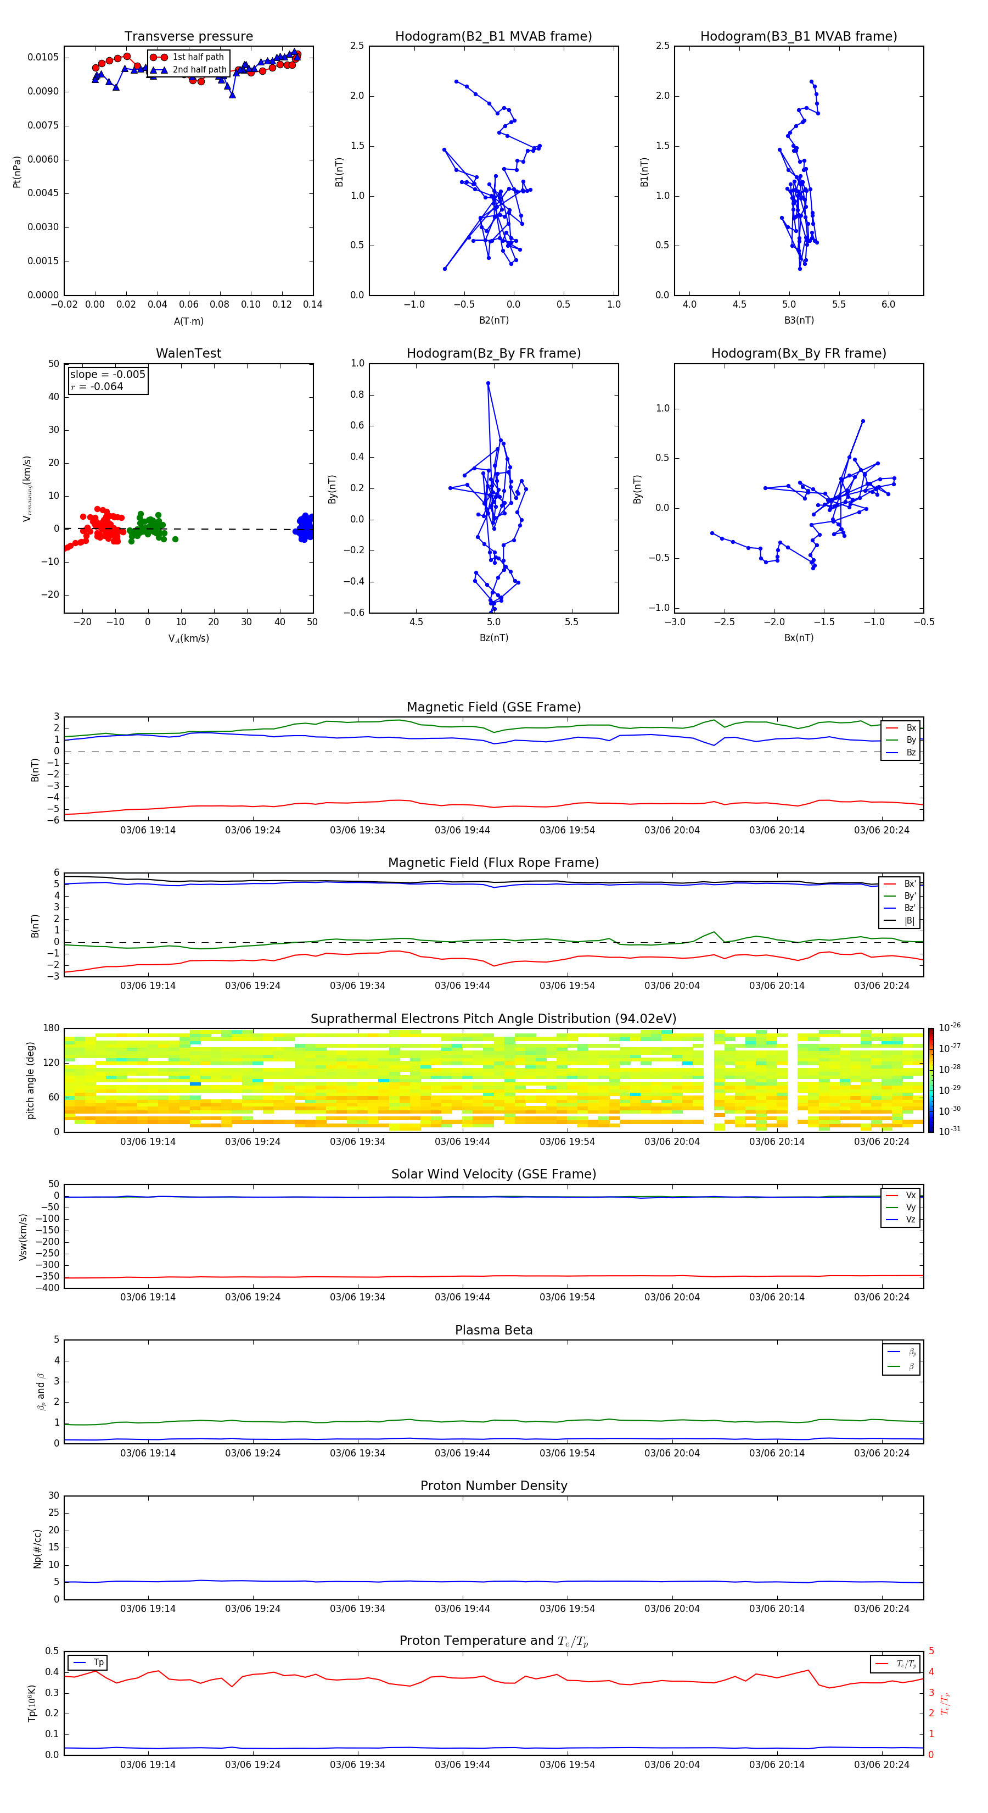Click the "|B|" flux rope legend entry
This screenshot has width=988, height=1813.
(x=901, y=921)
